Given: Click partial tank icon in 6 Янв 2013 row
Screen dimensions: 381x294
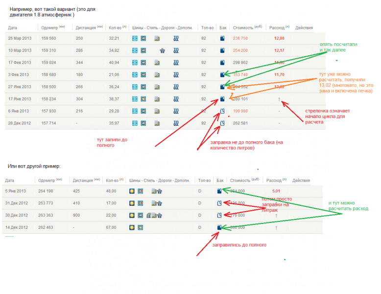Looking at the screenshot, I should [222, 111].
